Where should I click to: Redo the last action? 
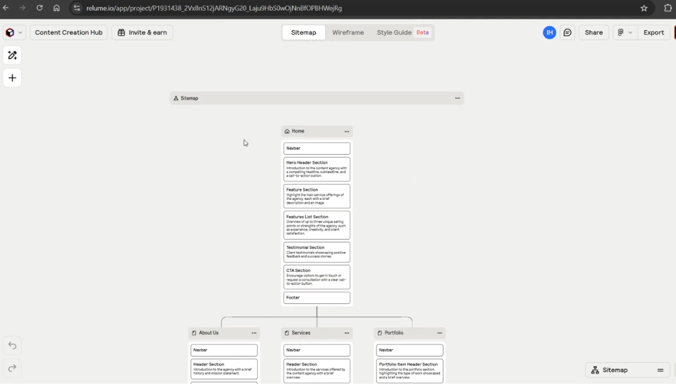tap(12, 368)
